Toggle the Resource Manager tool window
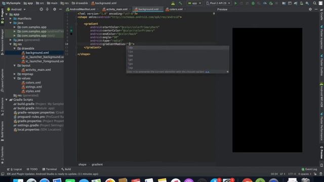The height and width of the screenshot is (182, 324). (x=2, y=42)
